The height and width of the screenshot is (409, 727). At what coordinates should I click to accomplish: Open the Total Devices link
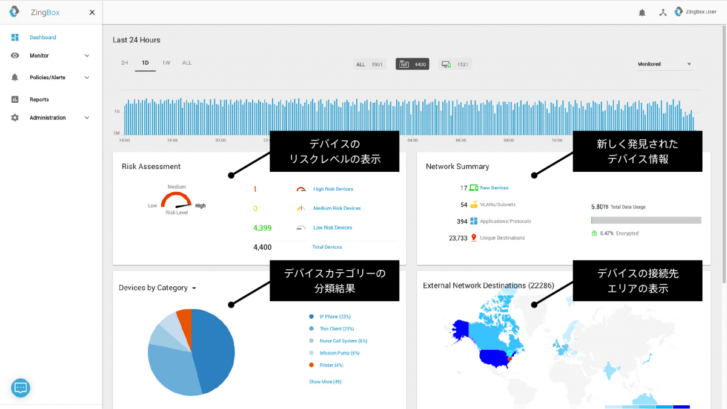tap(327, 247)
